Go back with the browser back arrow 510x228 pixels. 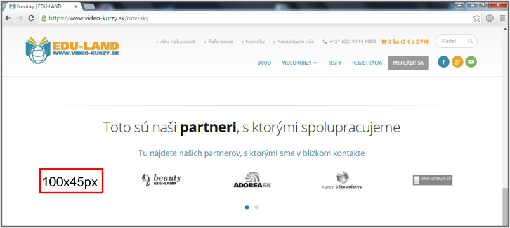8,18
